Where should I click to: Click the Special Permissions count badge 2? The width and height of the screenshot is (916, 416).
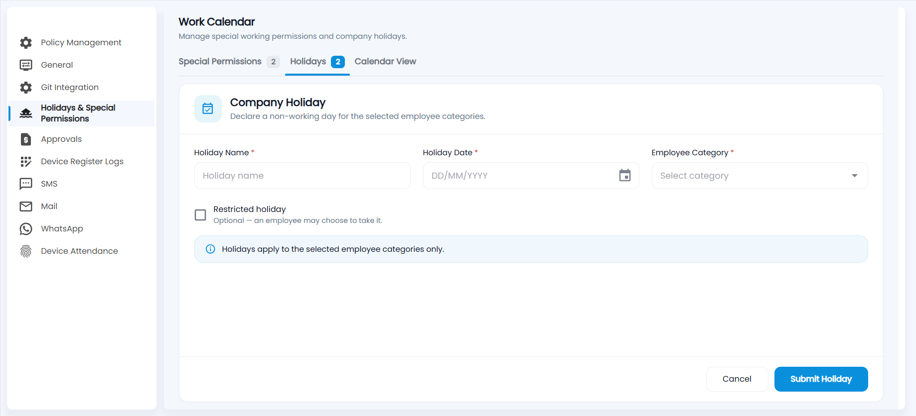tap(273, 62)
